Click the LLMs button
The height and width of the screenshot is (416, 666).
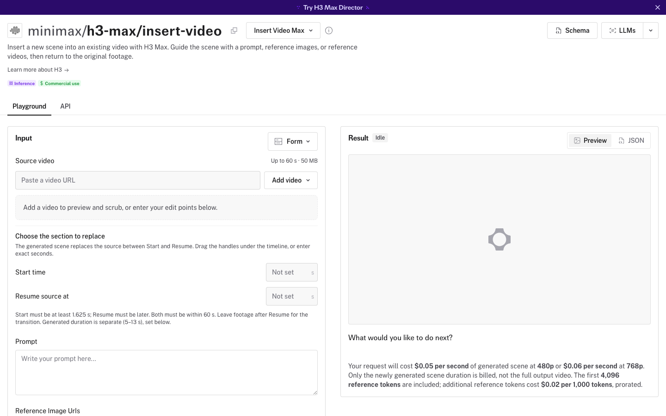pos(622,31)
